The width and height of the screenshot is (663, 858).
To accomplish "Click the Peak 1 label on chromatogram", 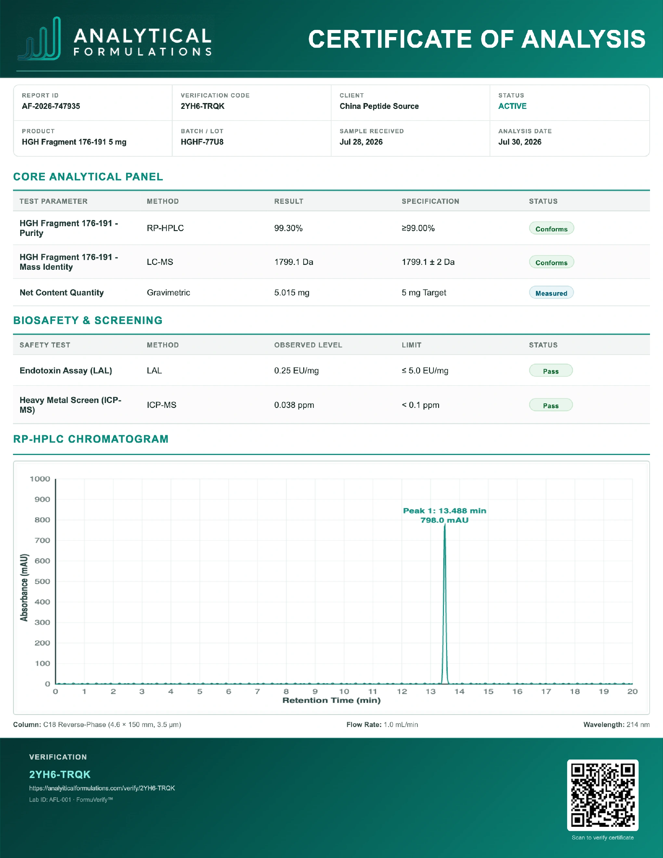I will click(445, 515).
